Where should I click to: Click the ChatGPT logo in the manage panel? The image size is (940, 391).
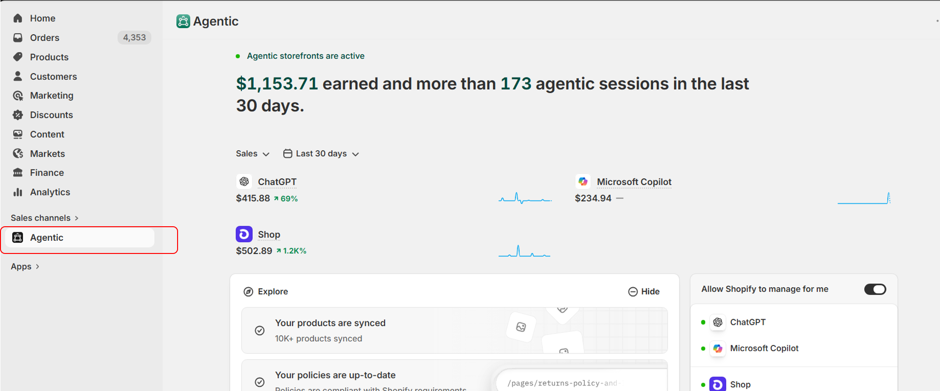pyautogui.click(x=717, y=322)
